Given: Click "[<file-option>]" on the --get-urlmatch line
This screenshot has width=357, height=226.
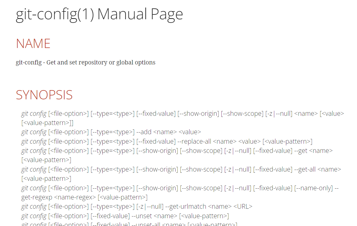Looking at the screenshot, I should [x=68, y=207].
